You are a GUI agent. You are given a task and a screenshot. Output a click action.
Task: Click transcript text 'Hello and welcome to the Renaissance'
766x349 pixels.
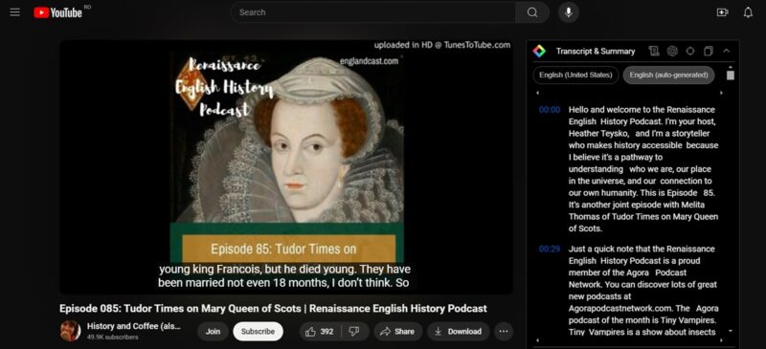pos(642,110)
